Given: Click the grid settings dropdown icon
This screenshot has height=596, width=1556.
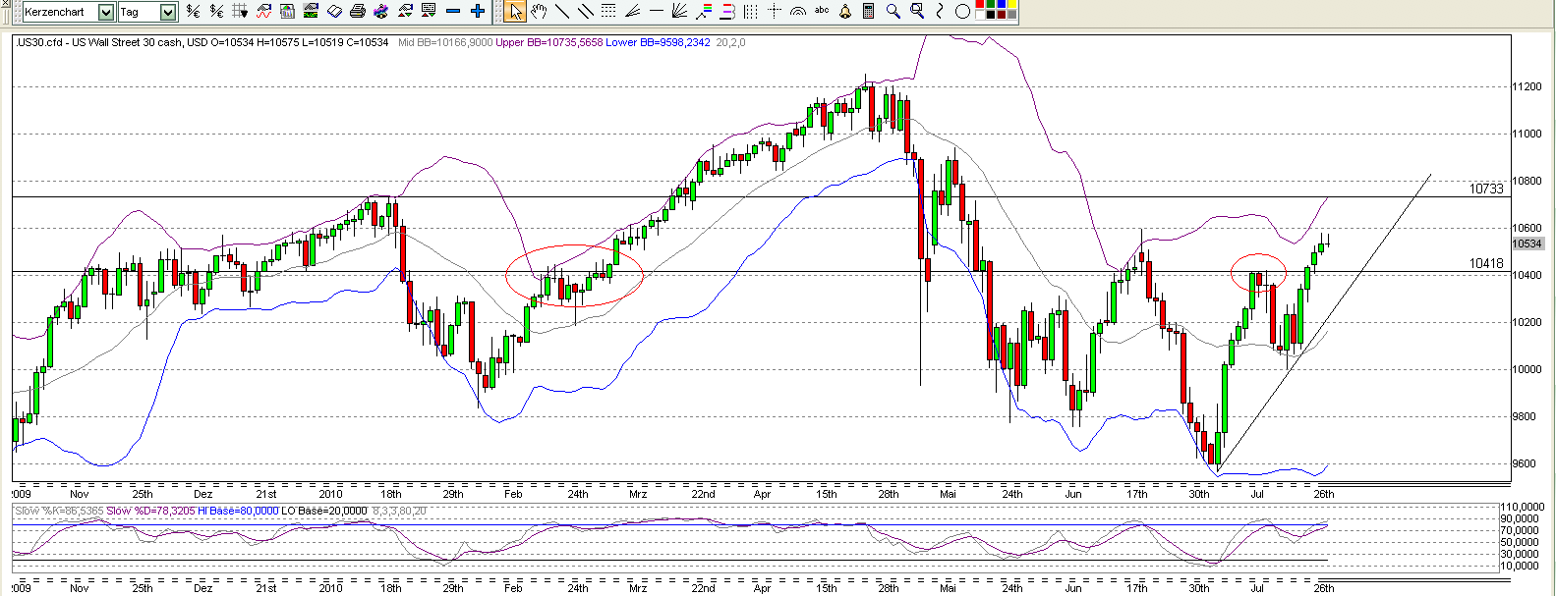Looking at the screenshot, I should point(240,11).
